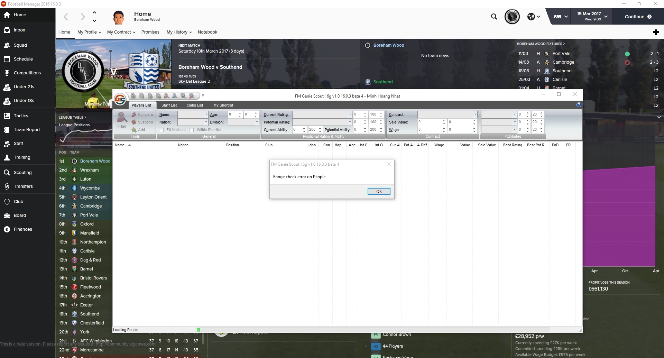Open the Genie Scout help question mark

(x=579, y=105)
